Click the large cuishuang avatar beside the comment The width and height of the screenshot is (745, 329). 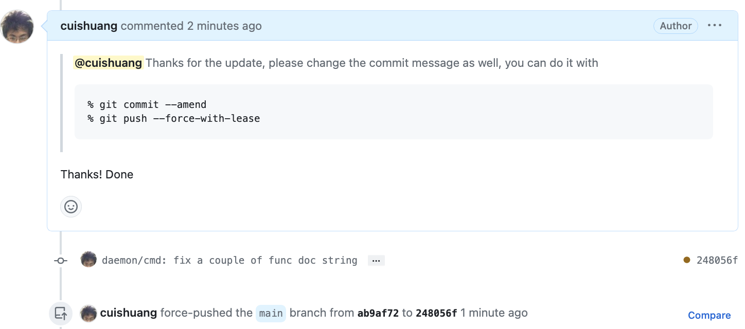pos(18,27)
